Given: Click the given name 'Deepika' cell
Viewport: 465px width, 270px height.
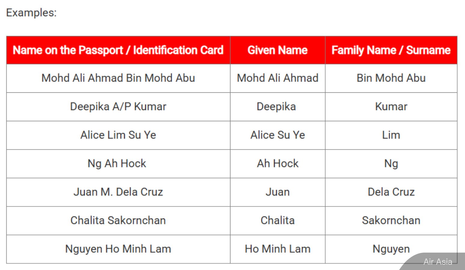Looking at the screenshot, I should (278, 107).
